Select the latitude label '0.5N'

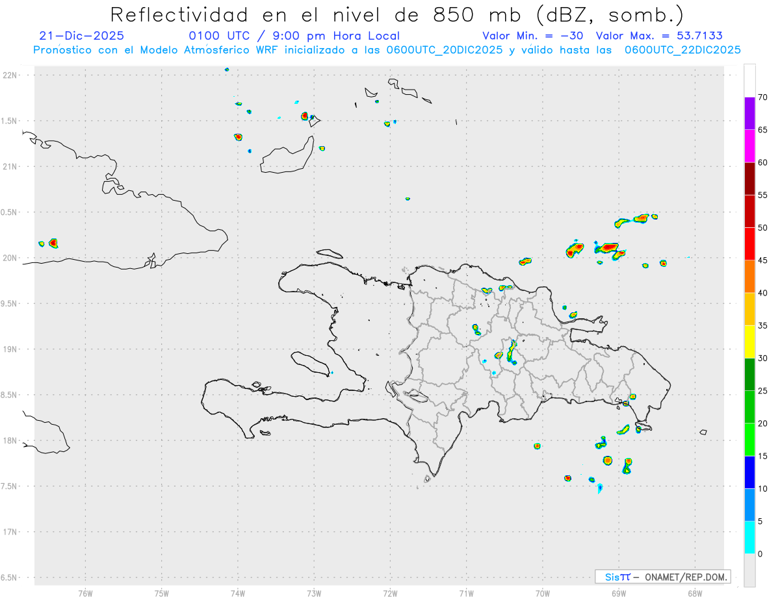click(x=10, y=212)
